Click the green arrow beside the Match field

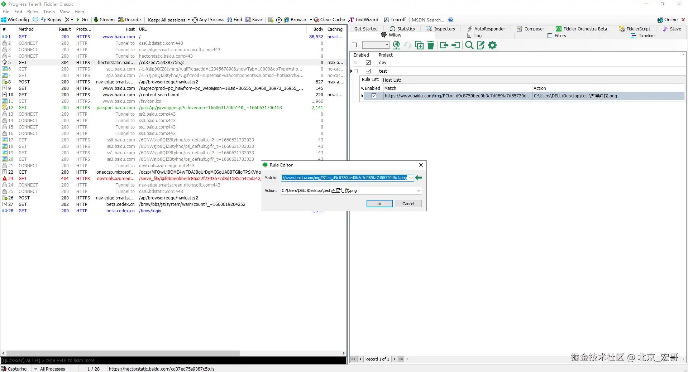(x=419, y=178)
